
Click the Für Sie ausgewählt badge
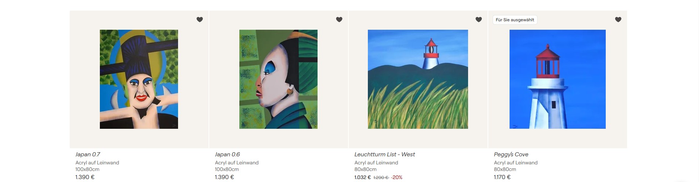pyautogui.click(x=515, y=20)
